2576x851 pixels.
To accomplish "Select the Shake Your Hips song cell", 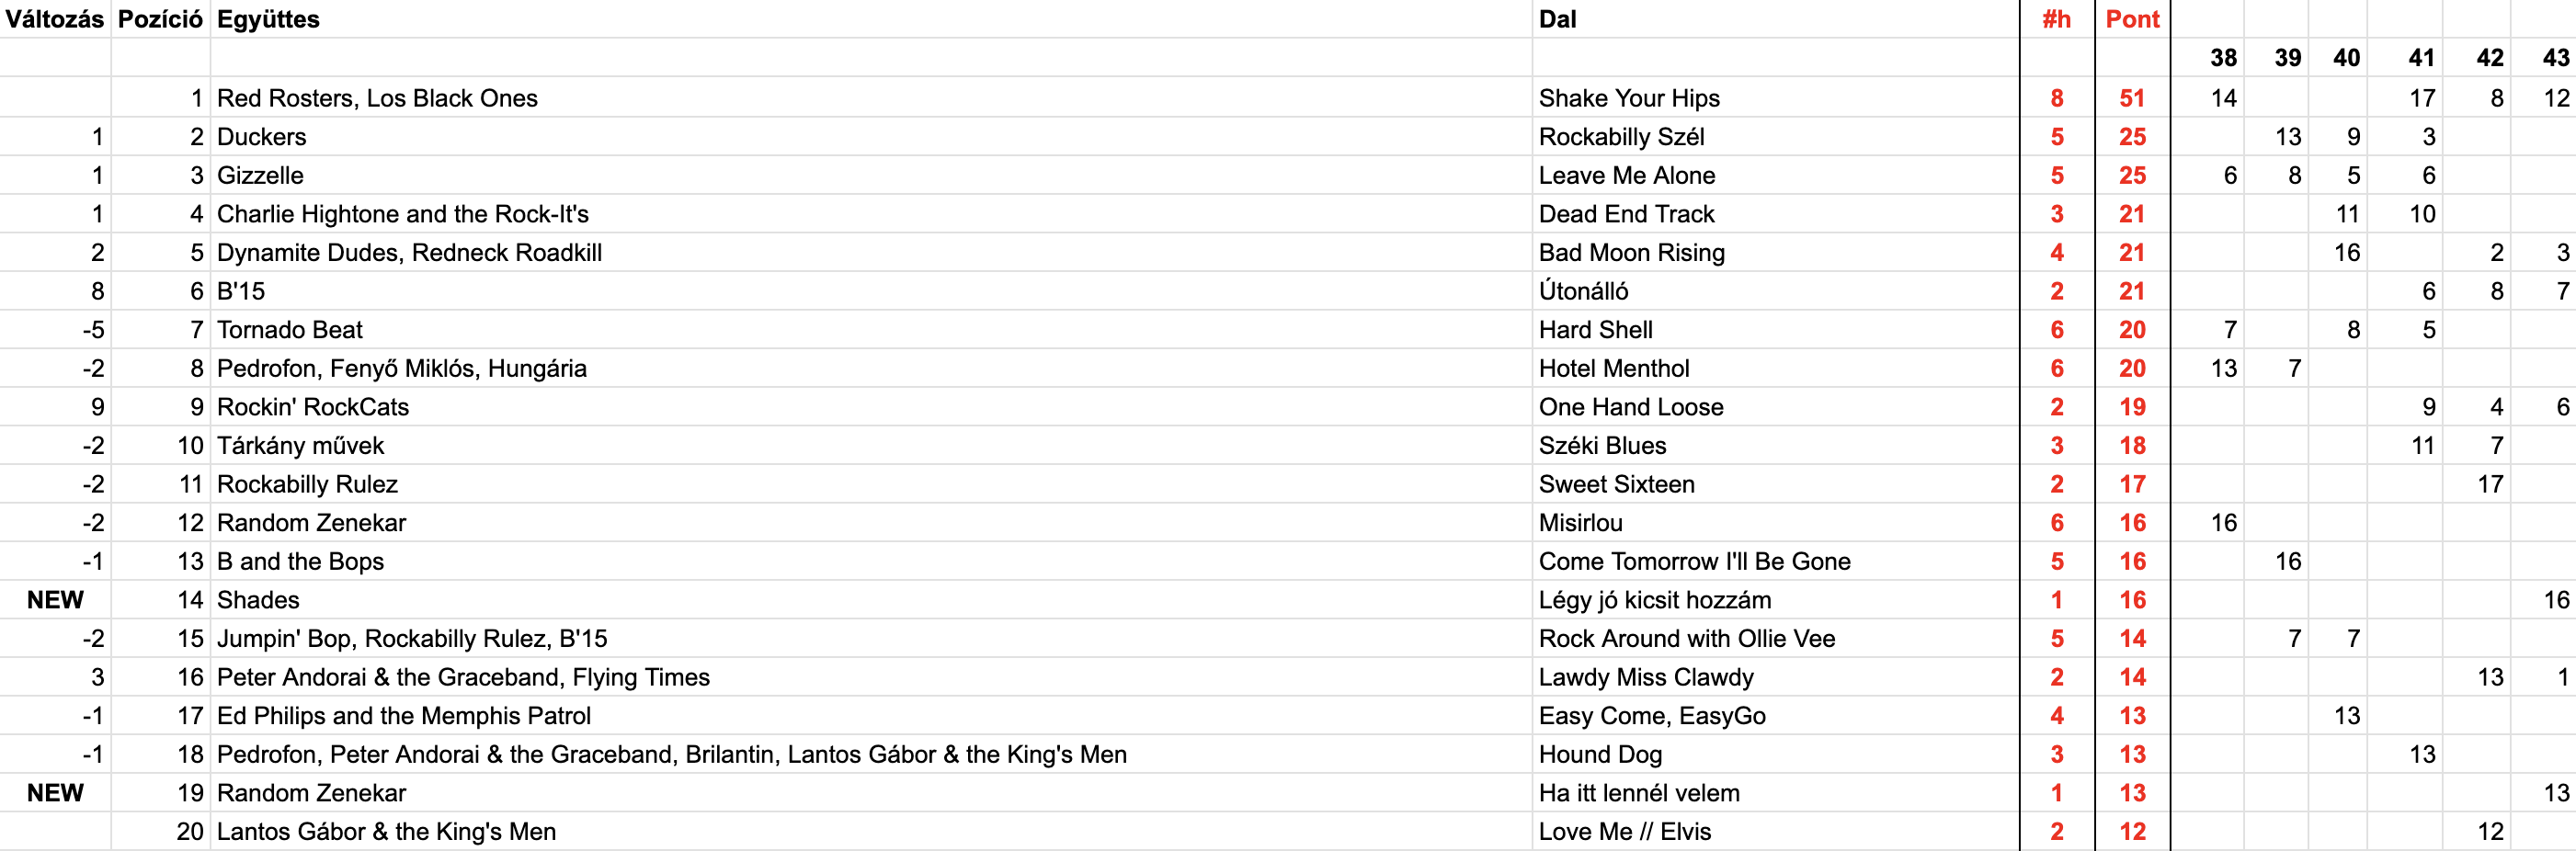I will pos(1629,98).
